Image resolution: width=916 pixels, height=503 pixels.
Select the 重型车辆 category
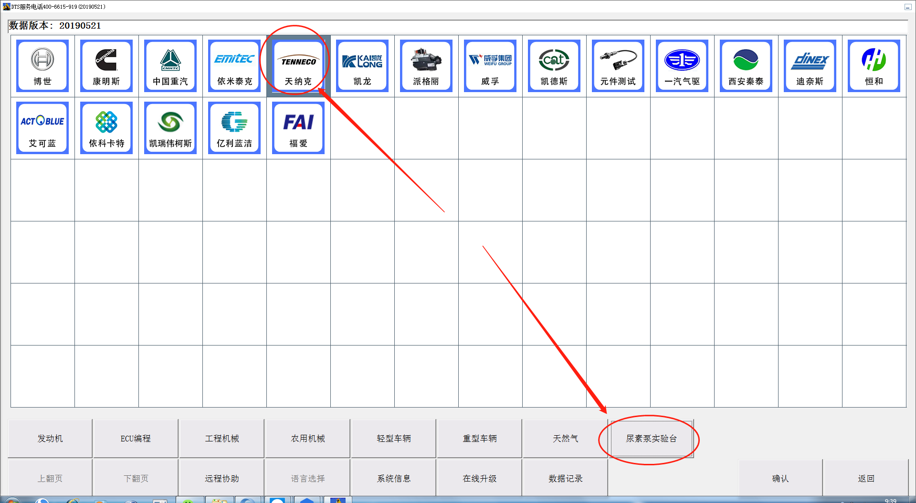click(x=480, y=438)
